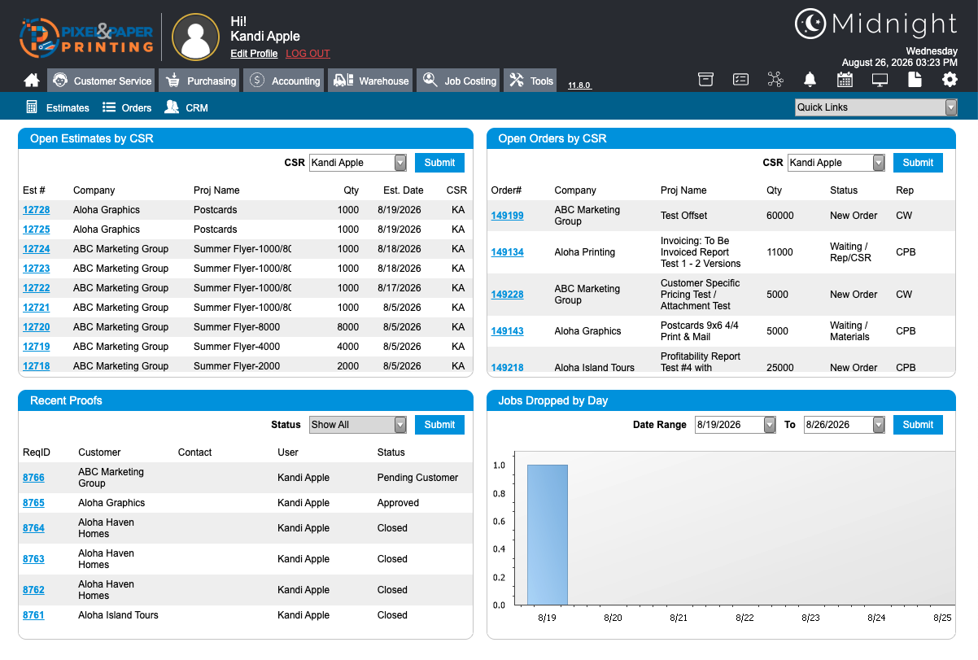
Task: Open the checklist tasks icon
Action: pos(740,79)
